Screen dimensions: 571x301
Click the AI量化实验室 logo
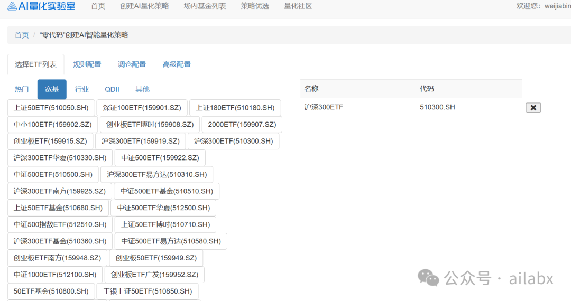click(x=41, y=6)
